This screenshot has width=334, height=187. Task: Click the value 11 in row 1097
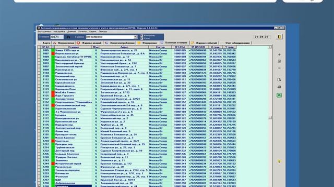(x=96, y=66)
